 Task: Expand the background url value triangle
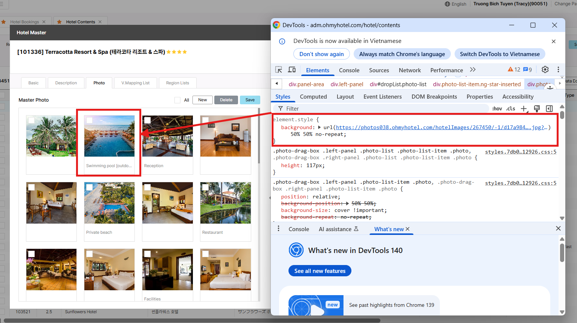point(319,128)
